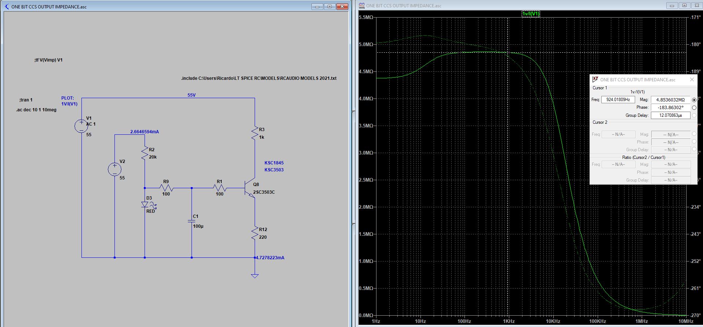Select the Q8 transistor symbol
Viewport: 703px width, 327px height.
(x=249, y=189)
